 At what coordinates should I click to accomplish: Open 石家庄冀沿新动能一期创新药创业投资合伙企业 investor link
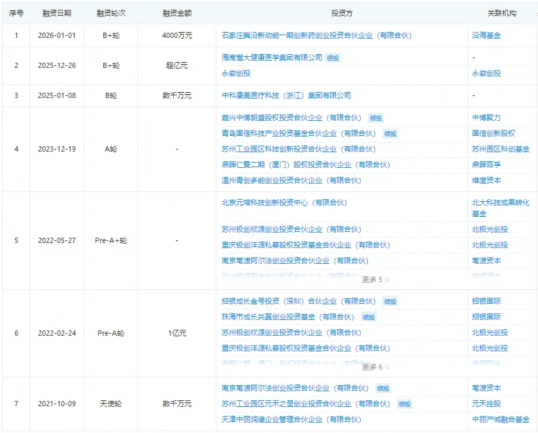(316, 35)
